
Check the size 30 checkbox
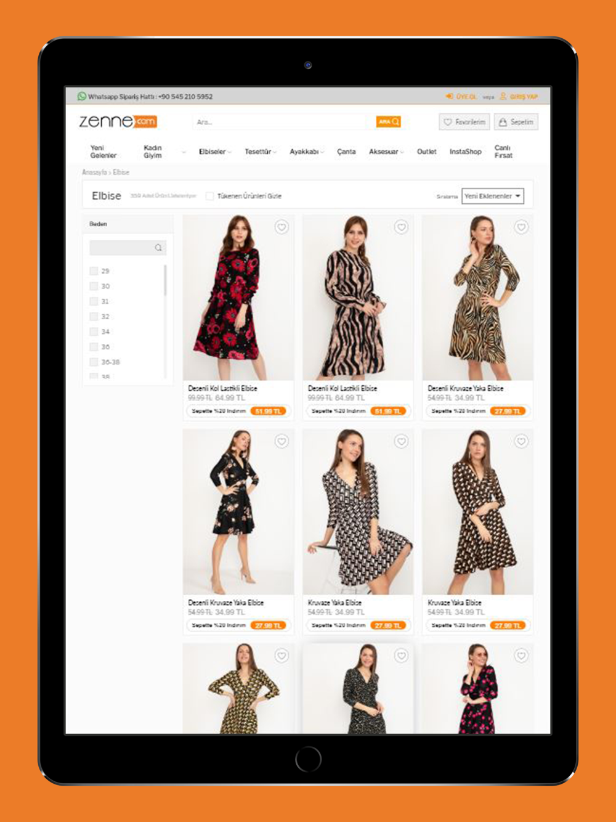click(x=94, y=286)
